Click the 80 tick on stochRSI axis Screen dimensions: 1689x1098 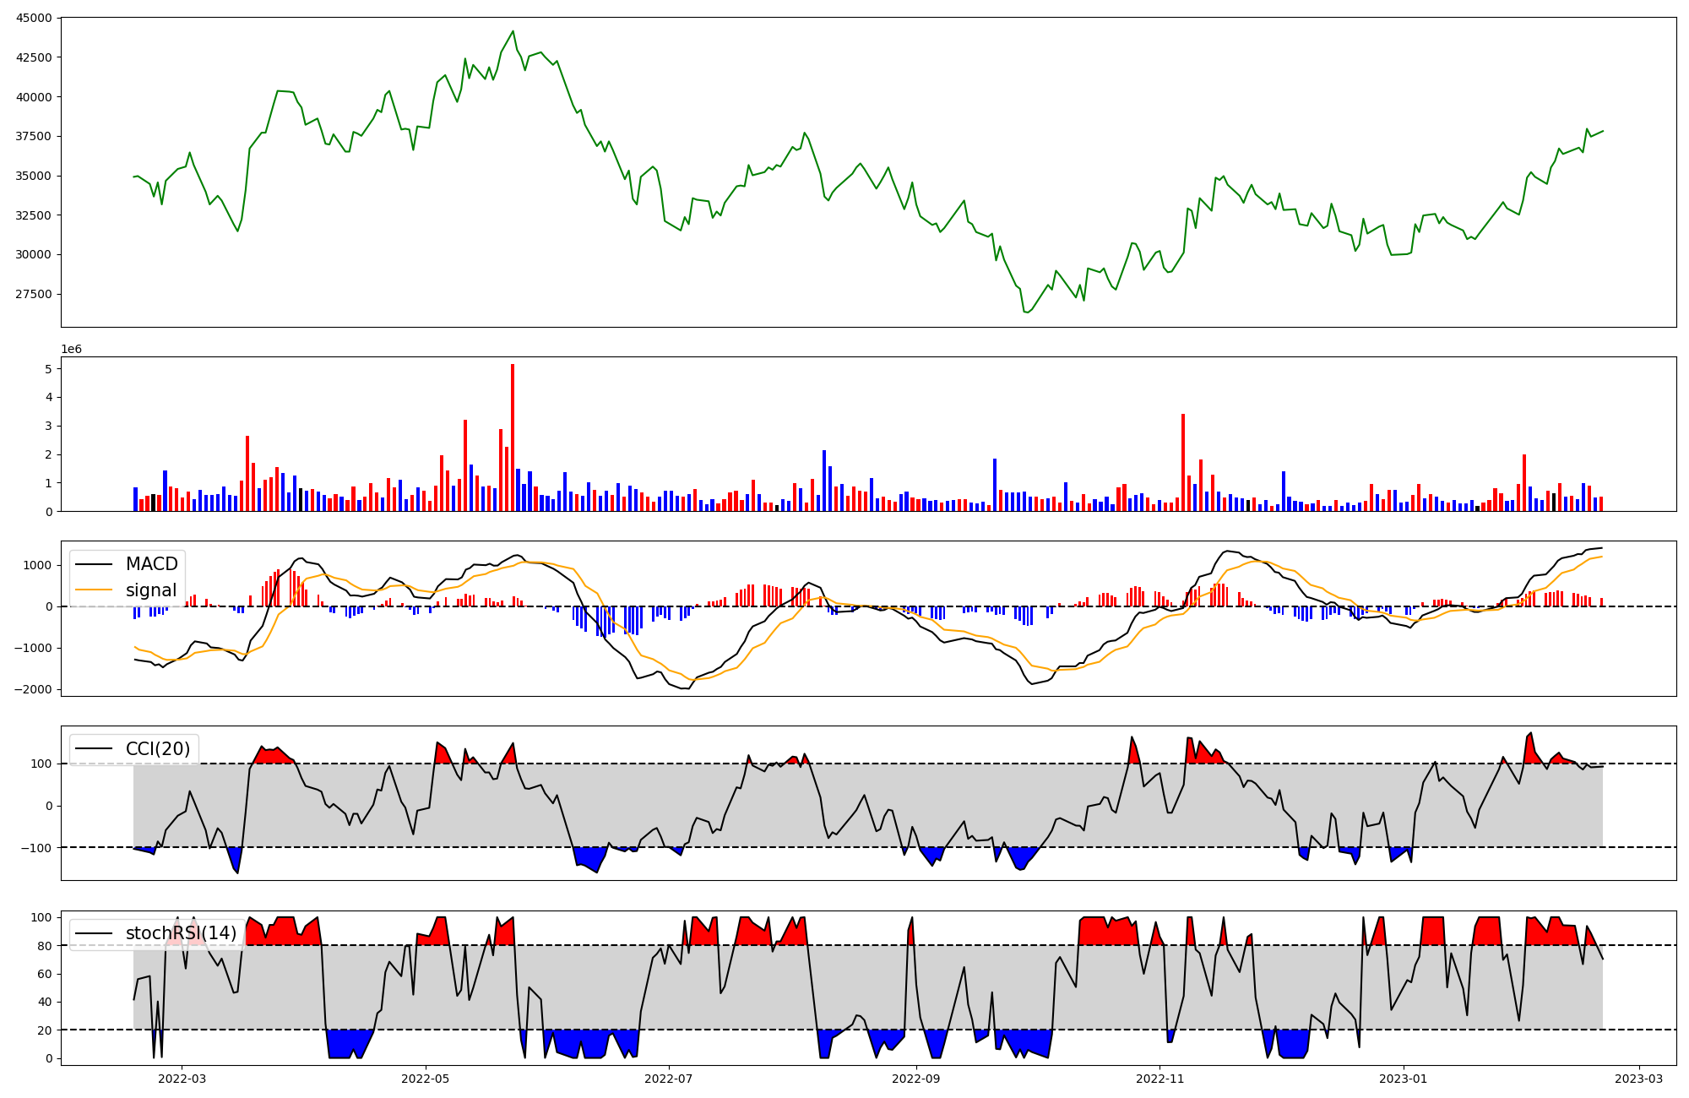click(x=46, y=946)
